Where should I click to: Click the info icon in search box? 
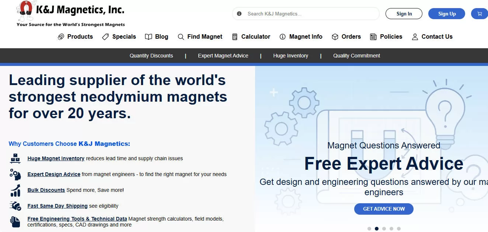[x=239, y=14]
